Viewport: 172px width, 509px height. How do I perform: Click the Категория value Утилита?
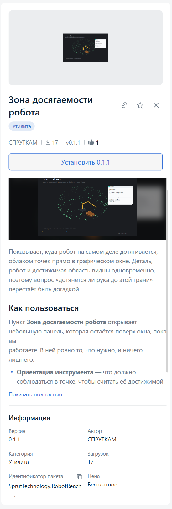pos(19,462)
